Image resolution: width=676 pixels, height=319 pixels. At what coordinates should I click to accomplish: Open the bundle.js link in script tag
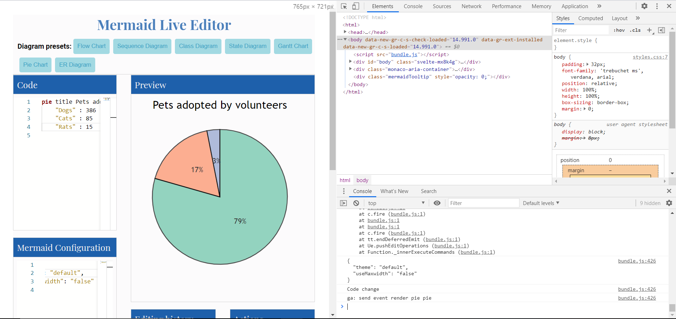[404, 54]
